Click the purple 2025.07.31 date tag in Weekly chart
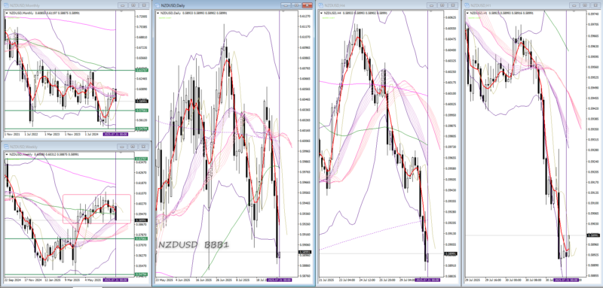This screenshot has height=288, width=603. click(x=116, y=280)
